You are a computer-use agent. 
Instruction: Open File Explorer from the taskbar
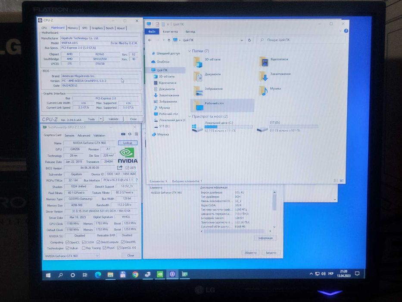(110, 275)
